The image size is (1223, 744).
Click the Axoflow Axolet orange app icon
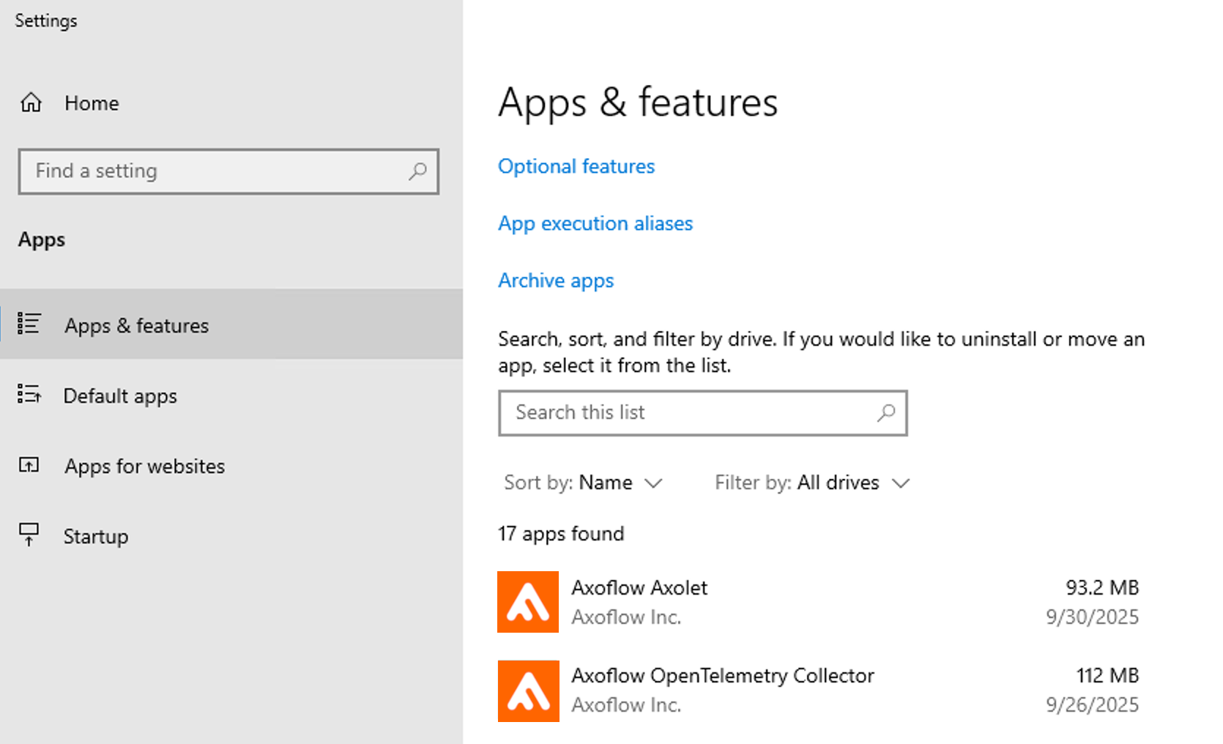click(528, 602)
